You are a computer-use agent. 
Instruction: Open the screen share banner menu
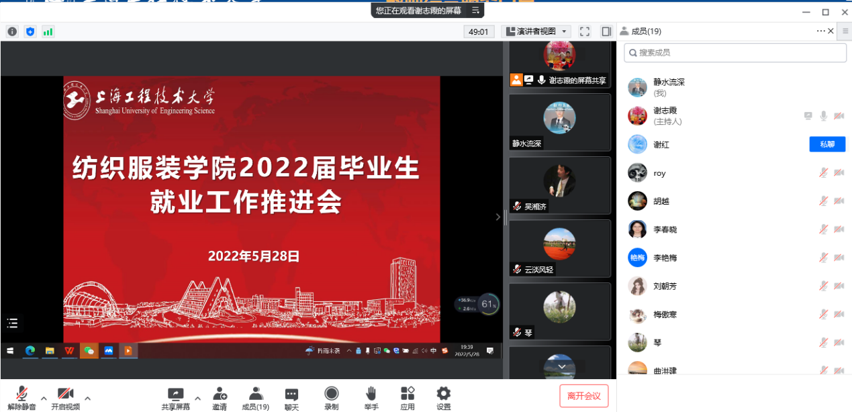click(x=475, y=10)
